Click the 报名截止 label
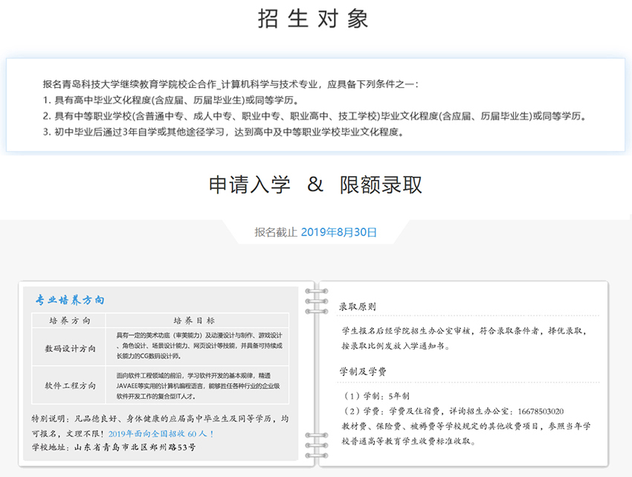The width and height of the screenshot is (632, 477). pyautogui.click(x=276, y=232)
